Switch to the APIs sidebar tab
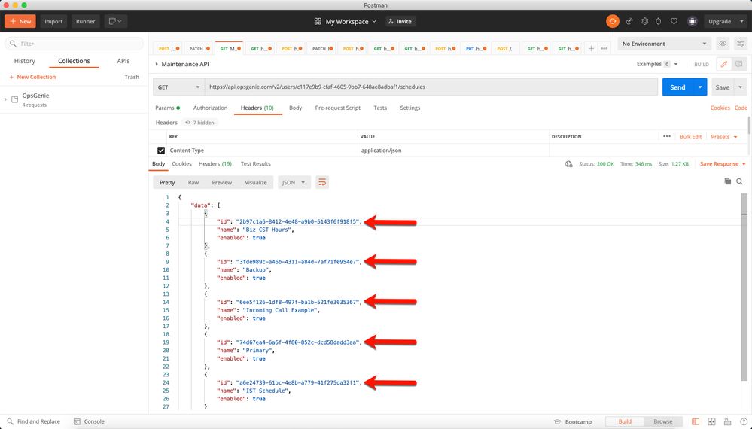This screenshot has height=429, width=752. [123, 61]
